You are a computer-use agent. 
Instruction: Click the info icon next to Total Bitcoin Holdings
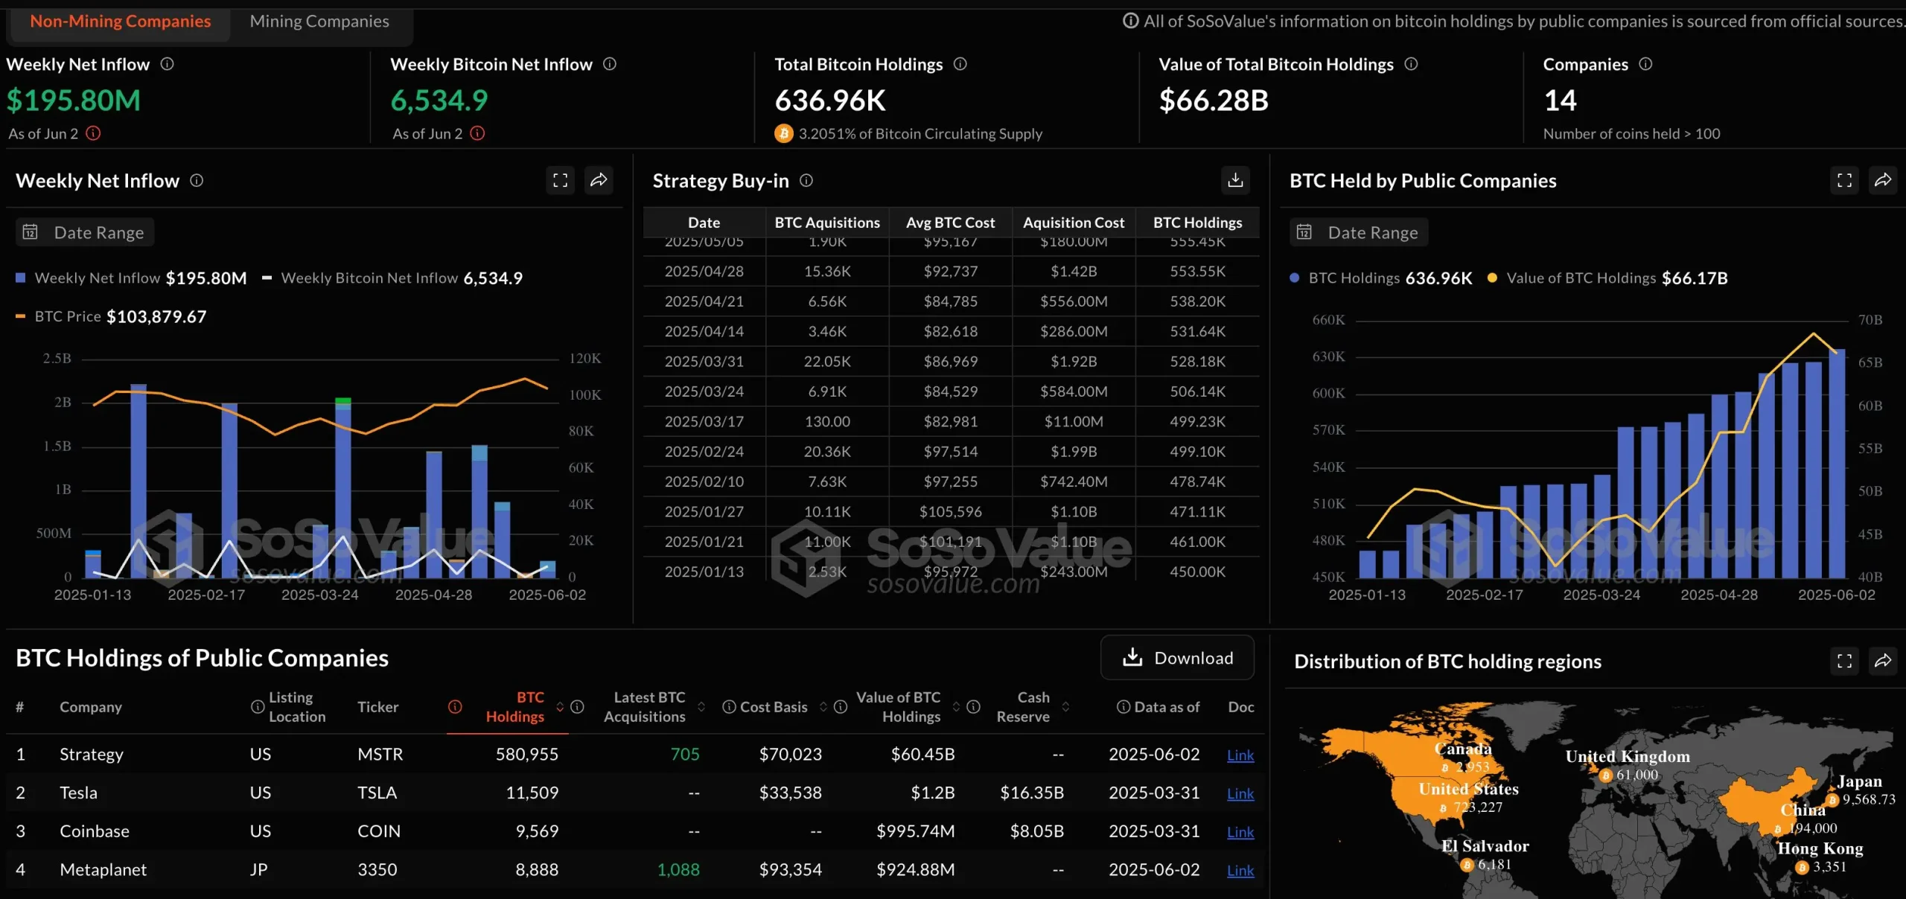pyautogui.click(x=960, y=64)
